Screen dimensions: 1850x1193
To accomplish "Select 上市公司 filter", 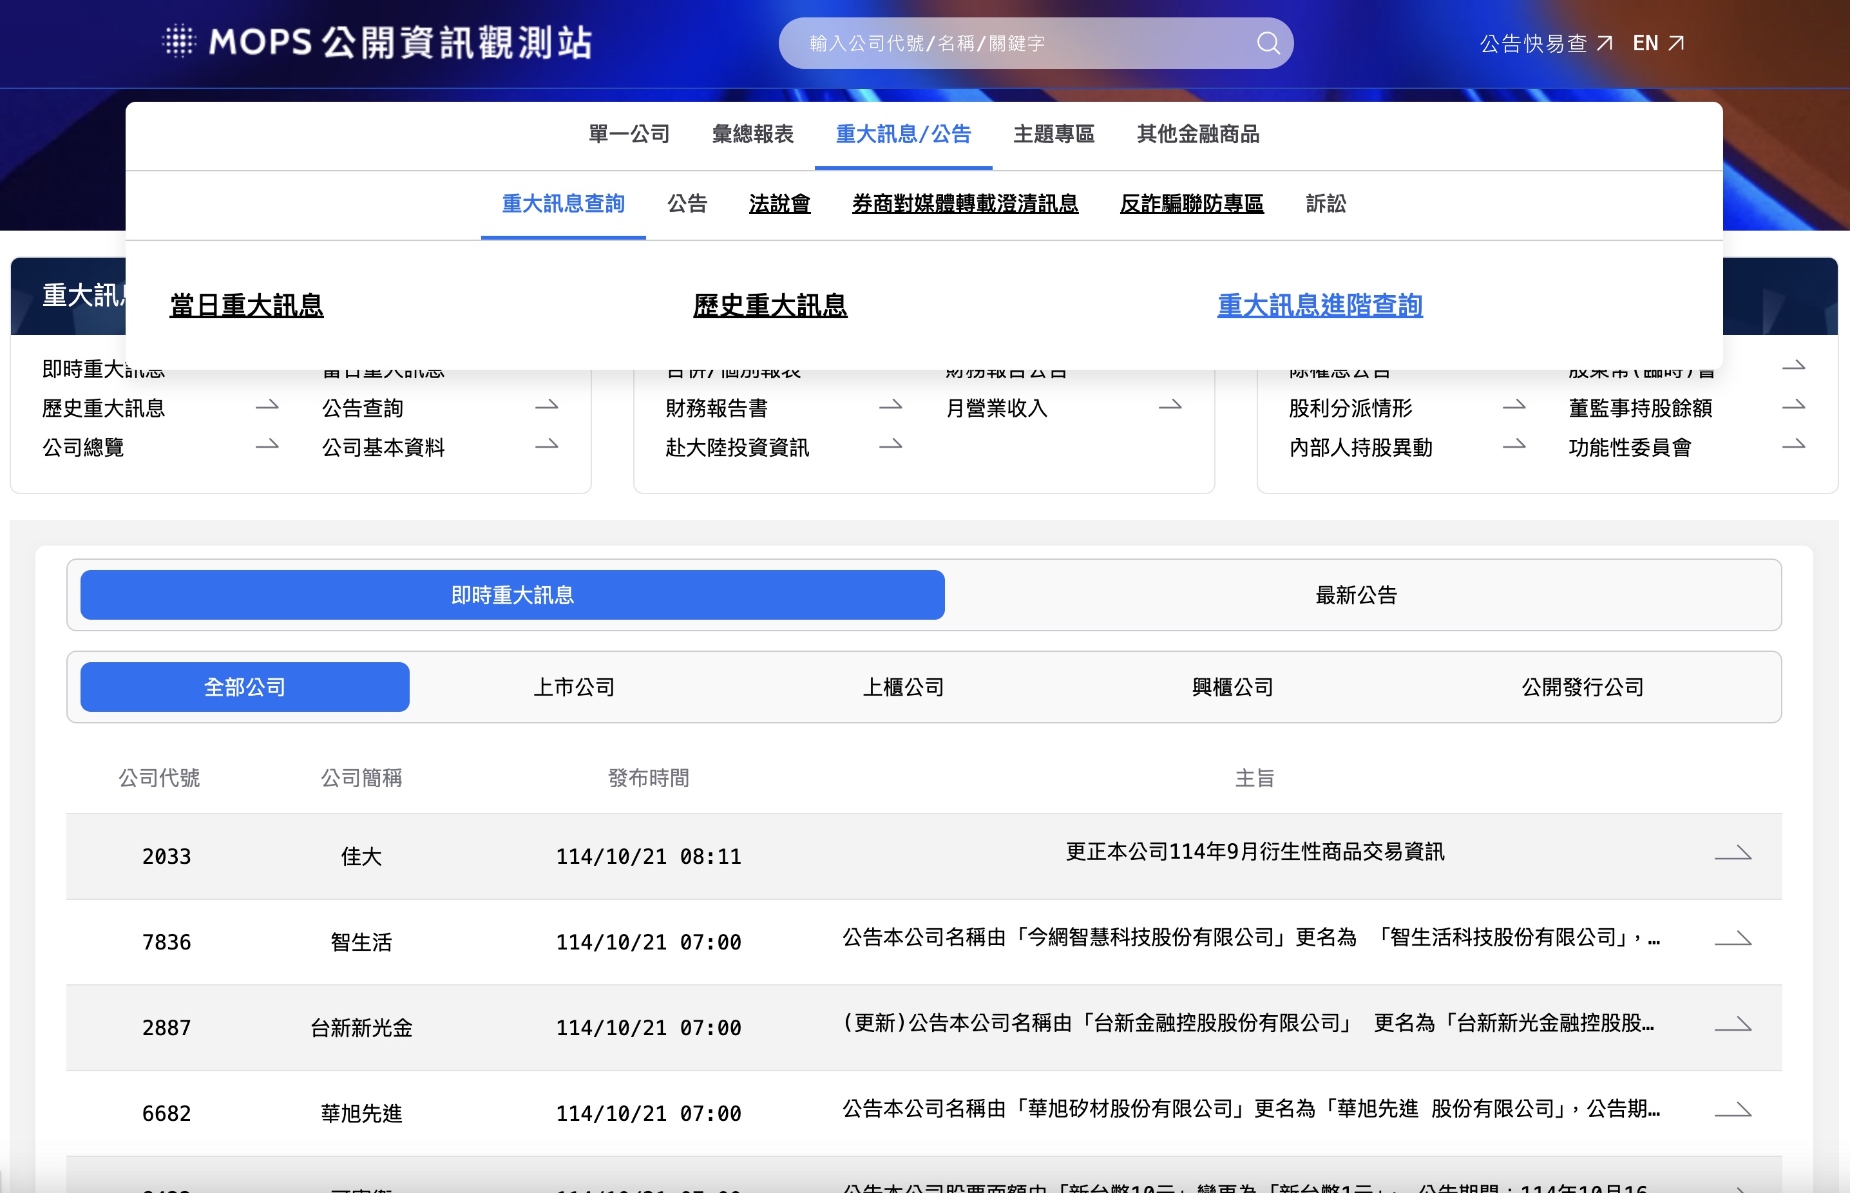I will pos(573,687).
